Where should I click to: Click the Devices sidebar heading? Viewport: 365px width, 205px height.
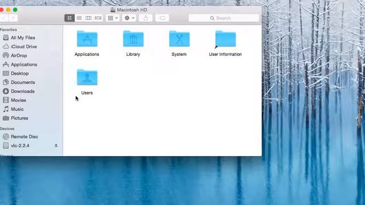tap(7, 129)
